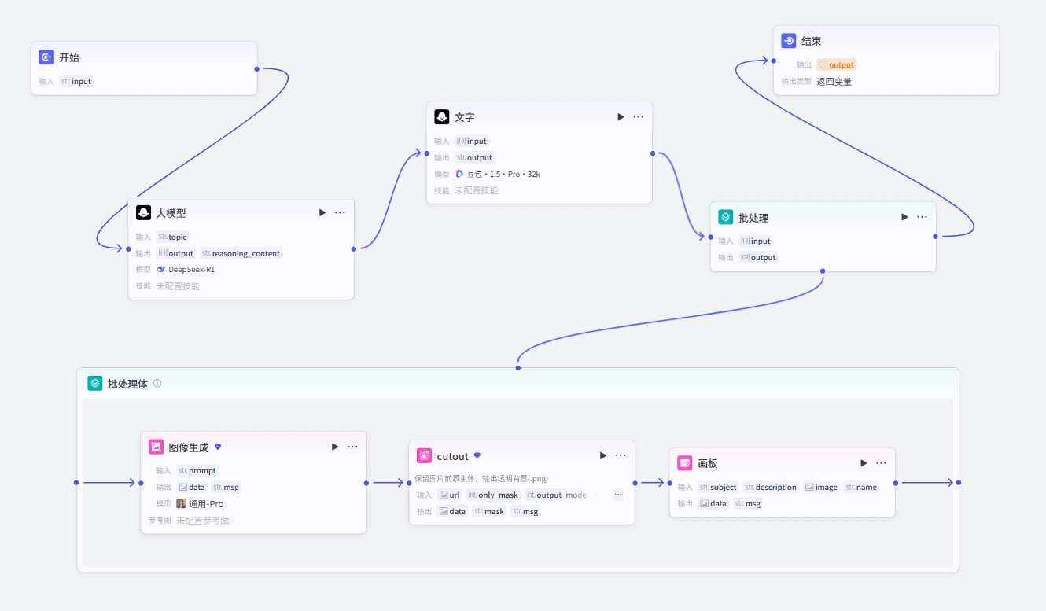This screenshot has height=611, width=1046.
Task: Click the prompt input tag in 图像生成
Action: click(x=197, y=471)
